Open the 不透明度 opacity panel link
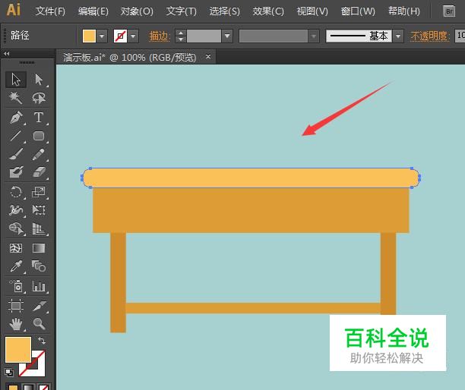Screen dimensions: 465x390 point(430,36)
